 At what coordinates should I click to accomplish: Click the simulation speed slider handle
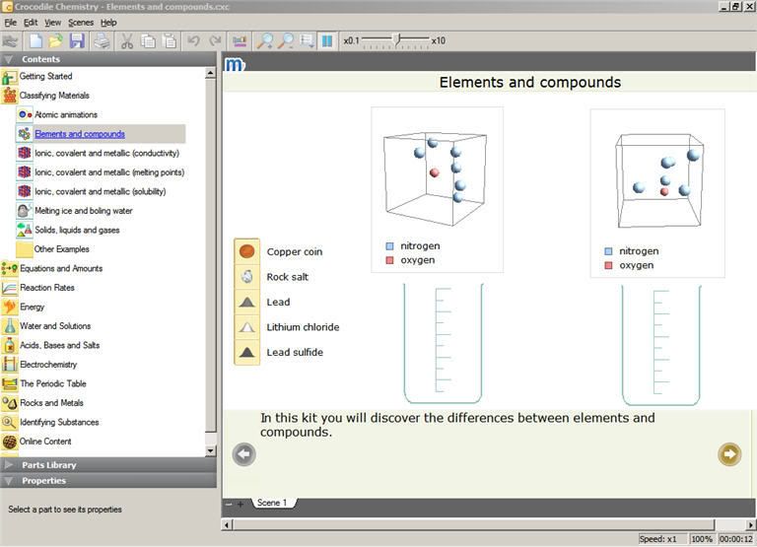tap(396, 40)
